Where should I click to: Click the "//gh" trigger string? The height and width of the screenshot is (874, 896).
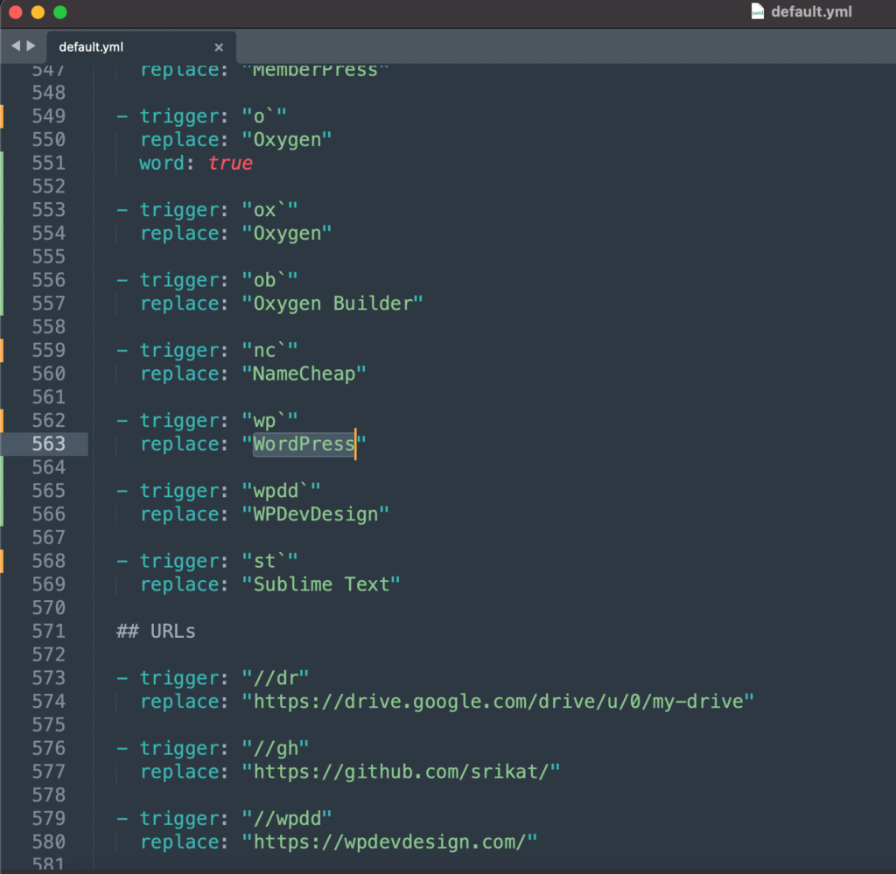(x=276, y=749)
